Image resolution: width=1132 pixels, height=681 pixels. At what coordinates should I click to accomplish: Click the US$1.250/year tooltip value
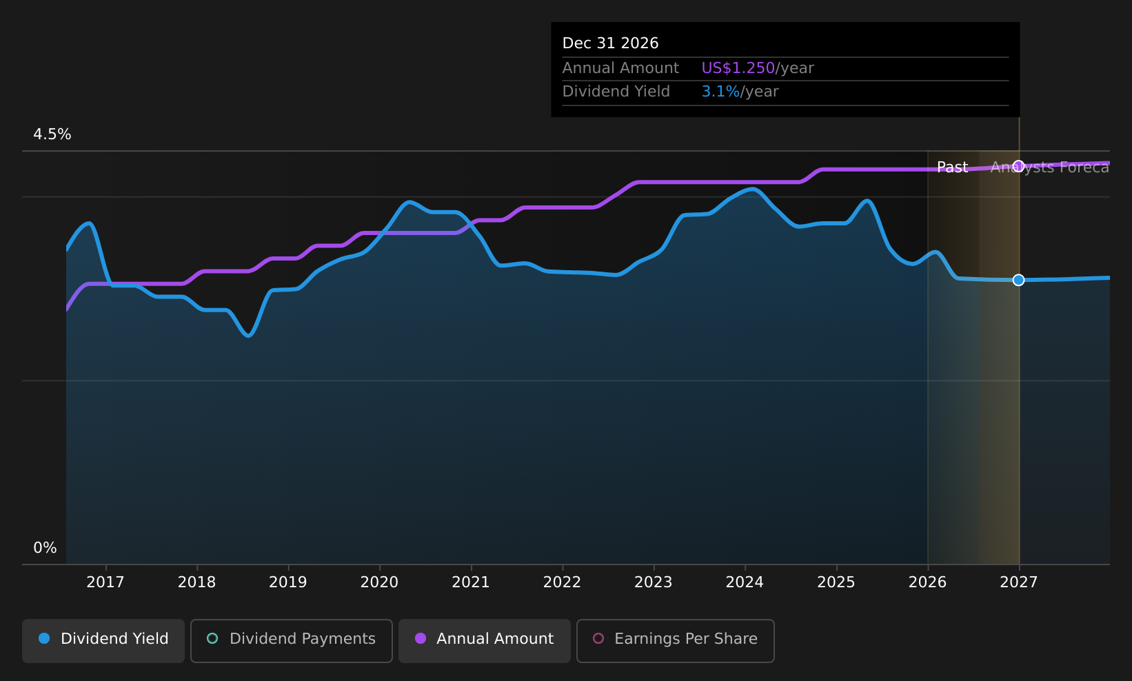(758, 68)
